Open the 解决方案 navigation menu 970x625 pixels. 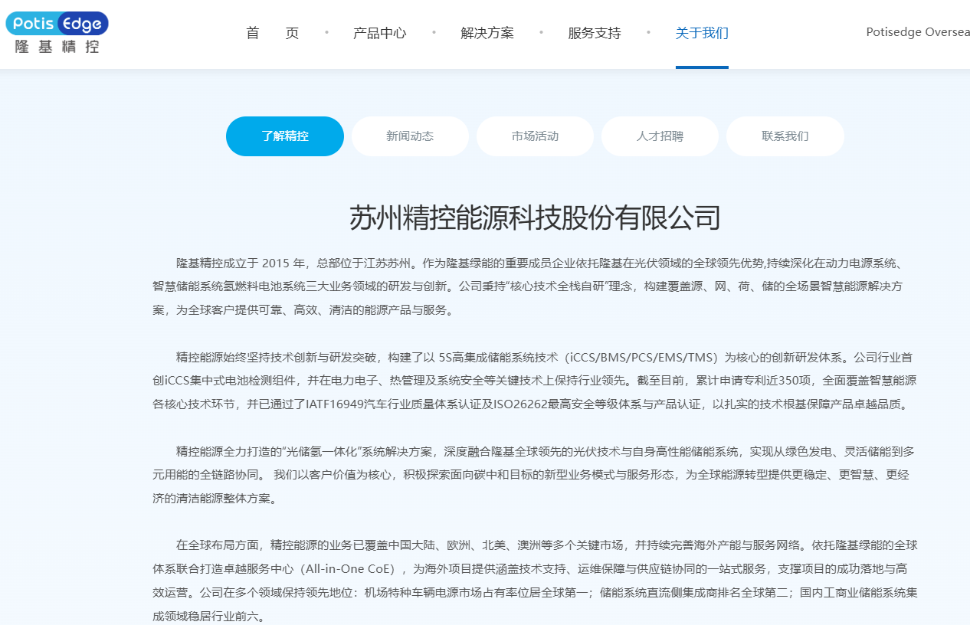(487, 33)
